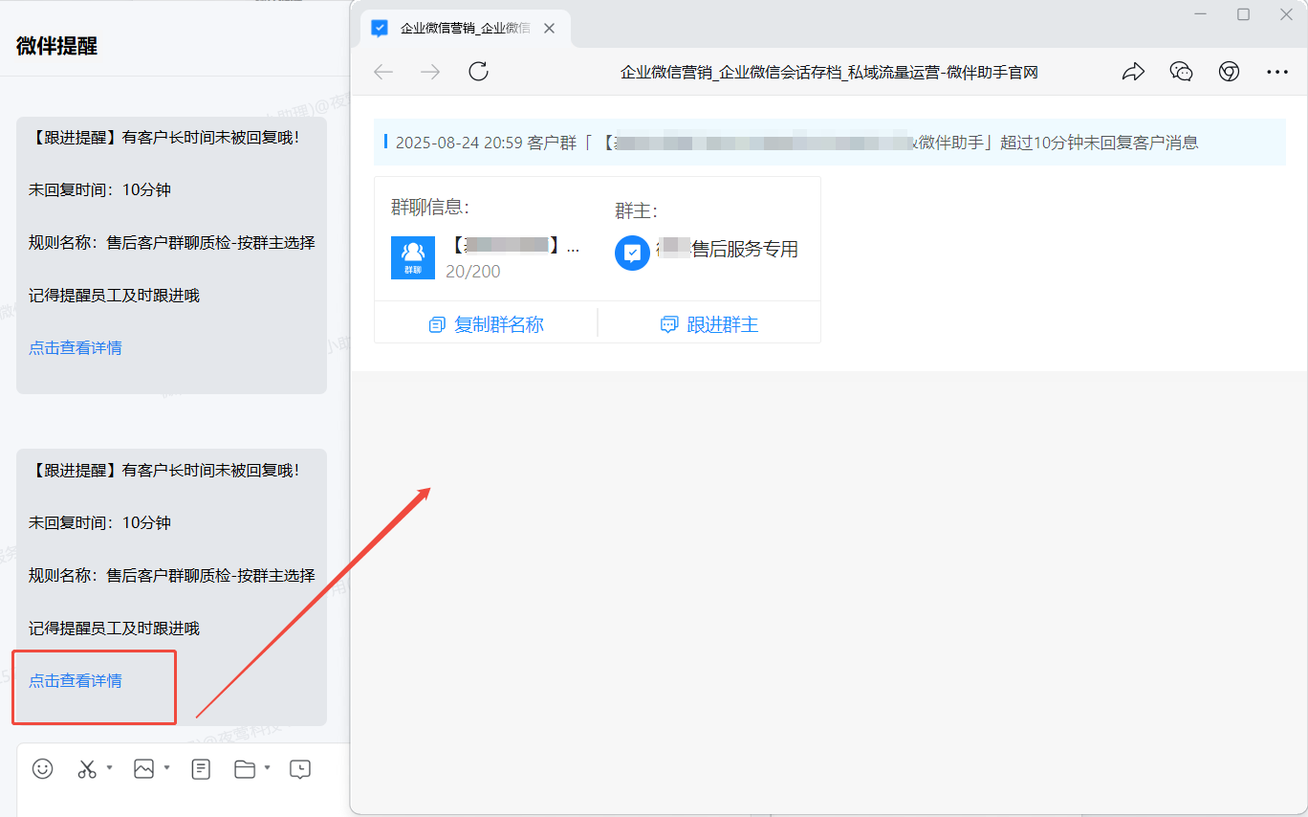Click the 20/200 member count

coord(473,272)
